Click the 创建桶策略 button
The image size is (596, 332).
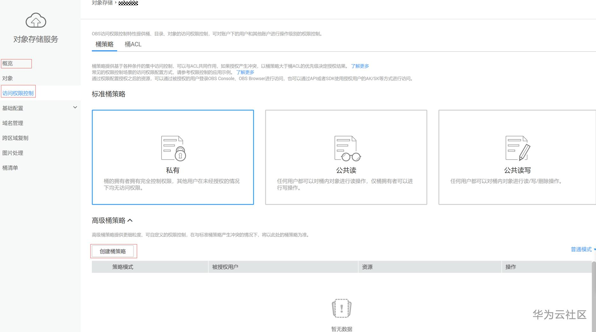coord(113,251)
